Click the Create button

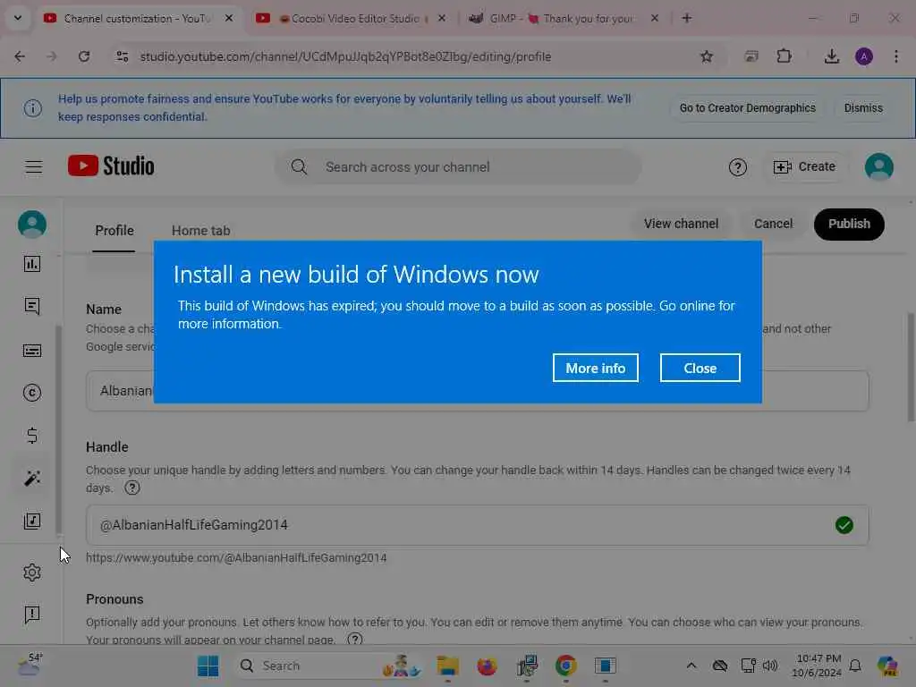[804, 167]
